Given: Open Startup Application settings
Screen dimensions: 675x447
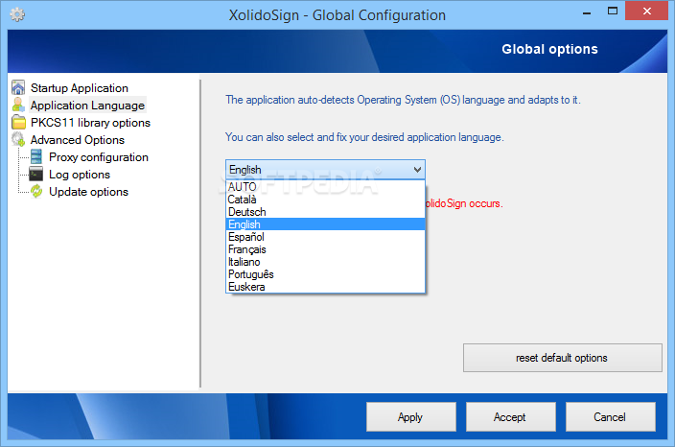Looking at the screenshot, I should coord(80,88).
